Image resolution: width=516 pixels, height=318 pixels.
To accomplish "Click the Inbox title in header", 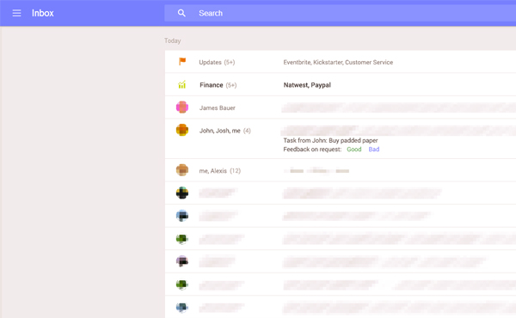I will pos(43,13).
